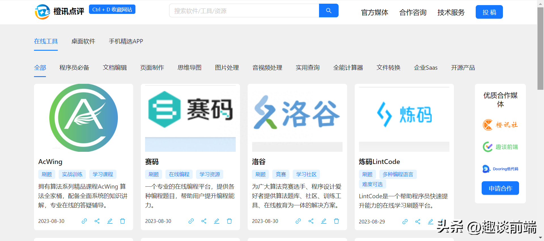The image size is (544, 241).
Task: Click the 实战训练 tag on AcWing
Action: [72, 174]
